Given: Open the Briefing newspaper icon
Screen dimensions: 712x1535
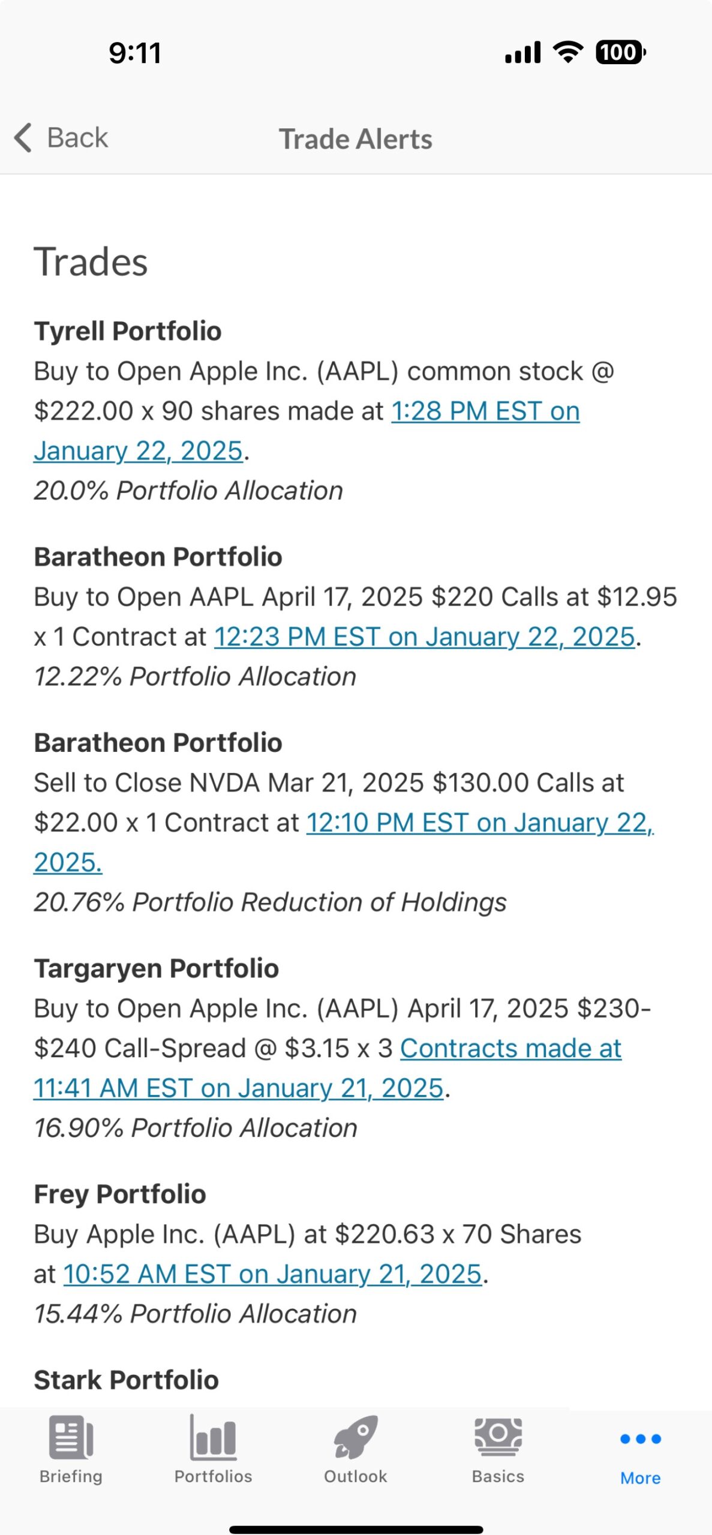Looking at the screenshot, I should (x=71, y=1437).
